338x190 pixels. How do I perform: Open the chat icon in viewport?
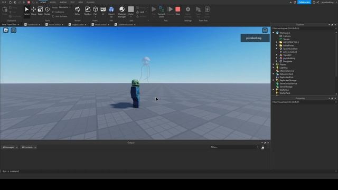[14, 31]
